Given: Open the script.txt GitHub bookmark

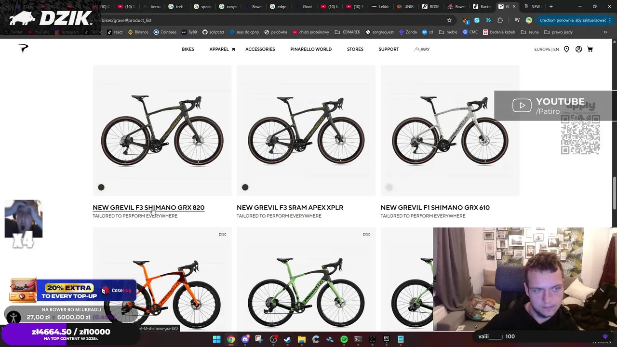Looking at the screenshot, I should [213, 32].
